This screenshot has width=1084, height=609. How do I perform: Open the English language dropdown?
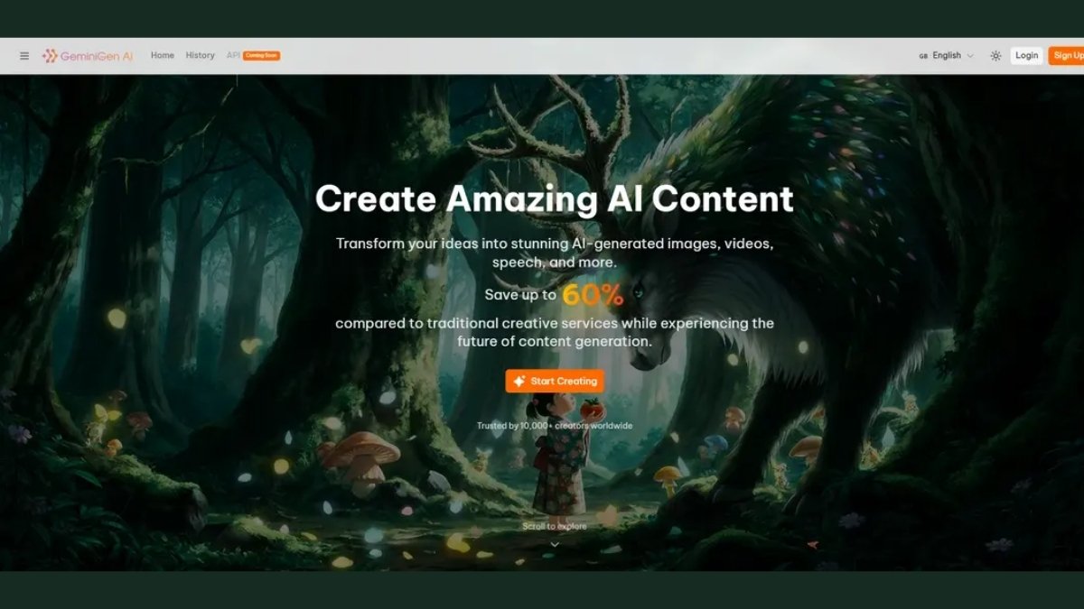[x=947, y=56]
